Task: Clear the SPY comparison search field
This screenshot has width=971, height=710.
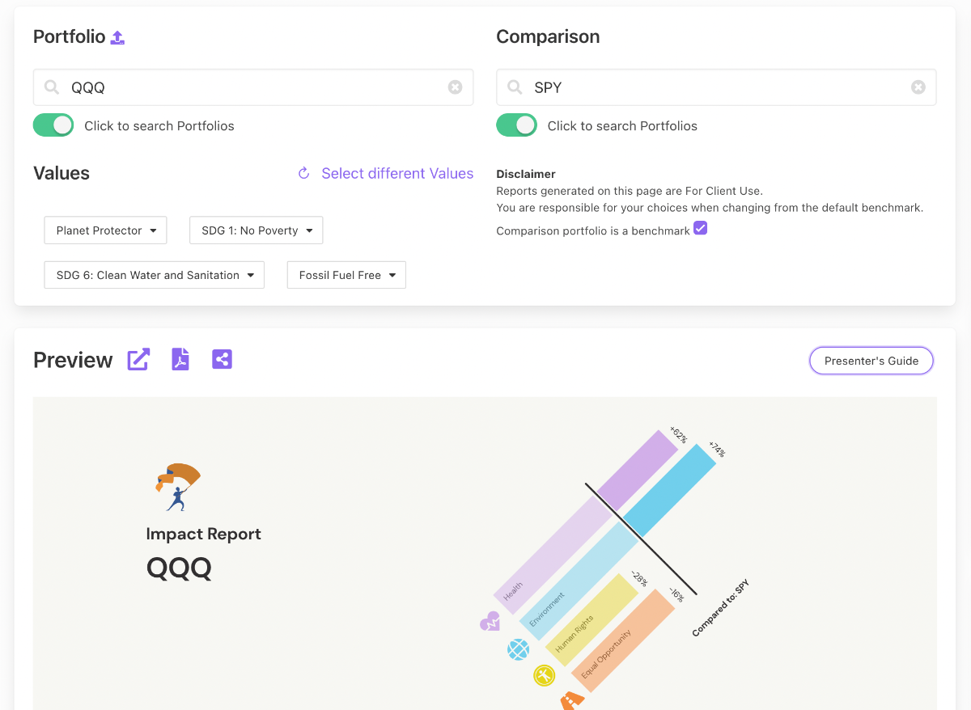Action: click(x=918, y=87)
